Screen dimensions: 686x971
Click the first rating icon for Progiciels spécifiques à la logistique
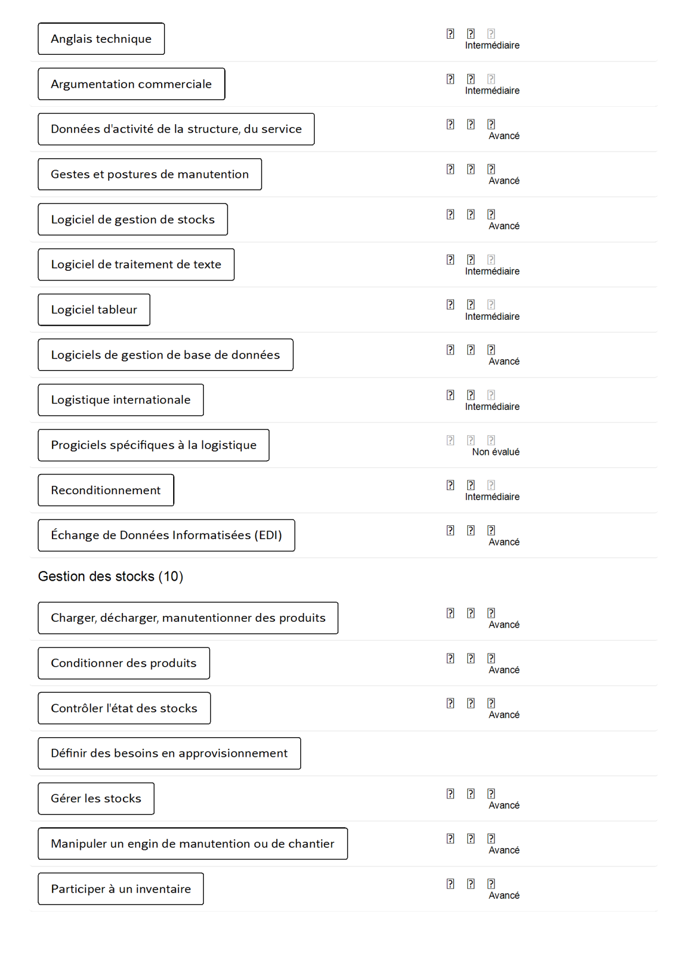[x=450, y=440]
